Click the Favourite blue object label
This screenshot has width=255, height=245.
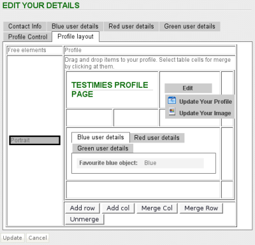point(108,163)
